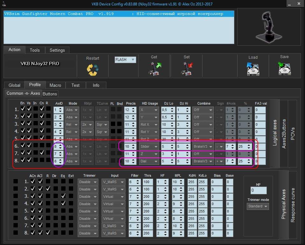Select the Axes2Buttons vertical tab

coord(284,134)
